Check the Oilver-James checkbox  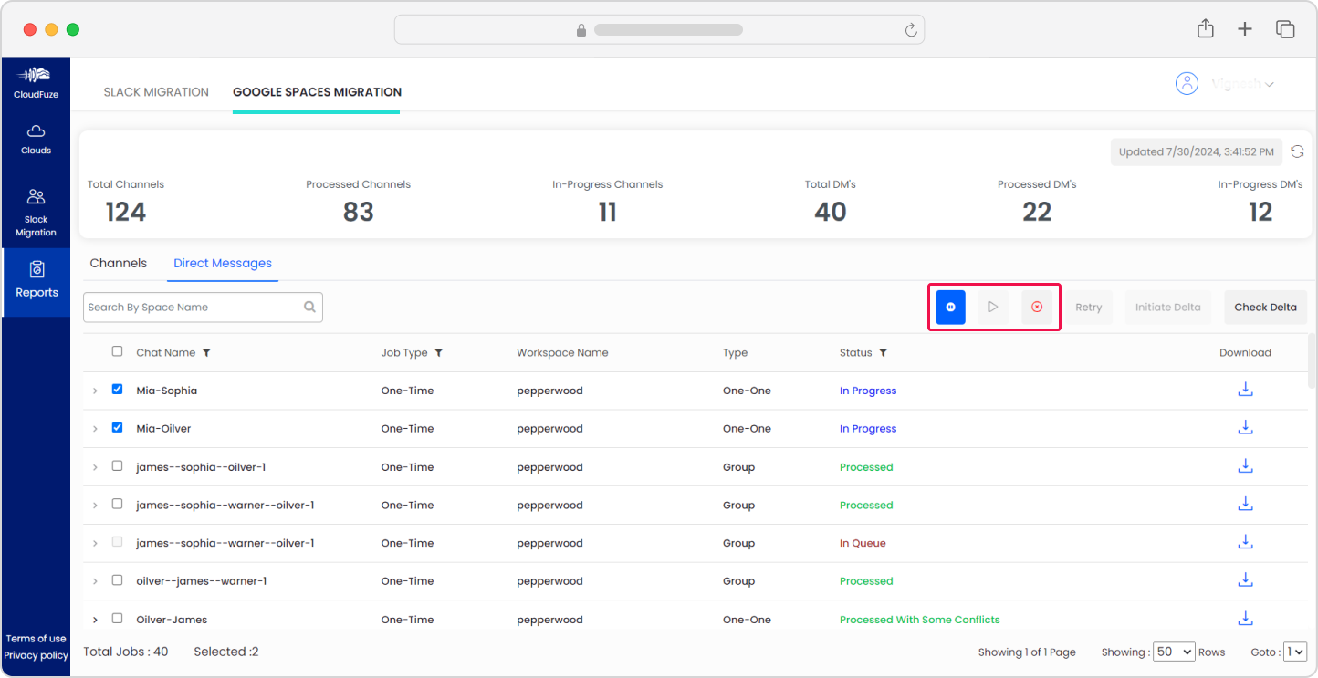pos(117,618)
